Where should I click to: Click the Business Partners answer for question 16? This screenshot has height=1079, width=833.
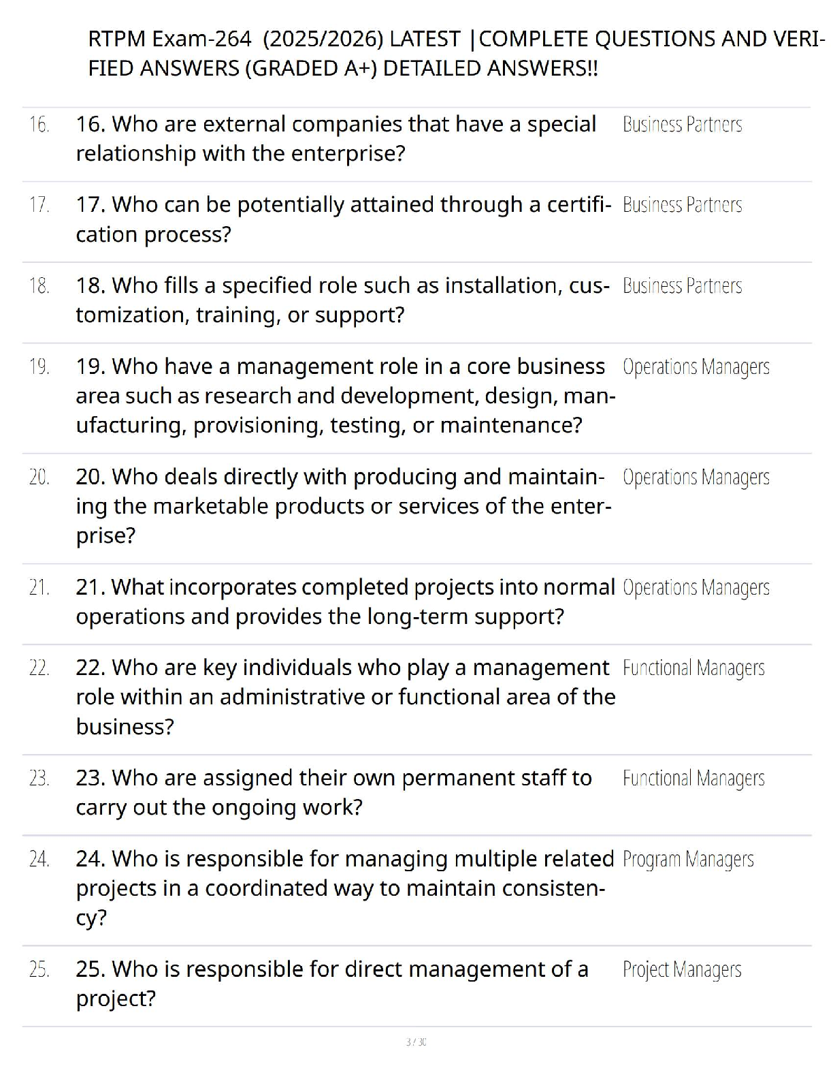(683, 124)
